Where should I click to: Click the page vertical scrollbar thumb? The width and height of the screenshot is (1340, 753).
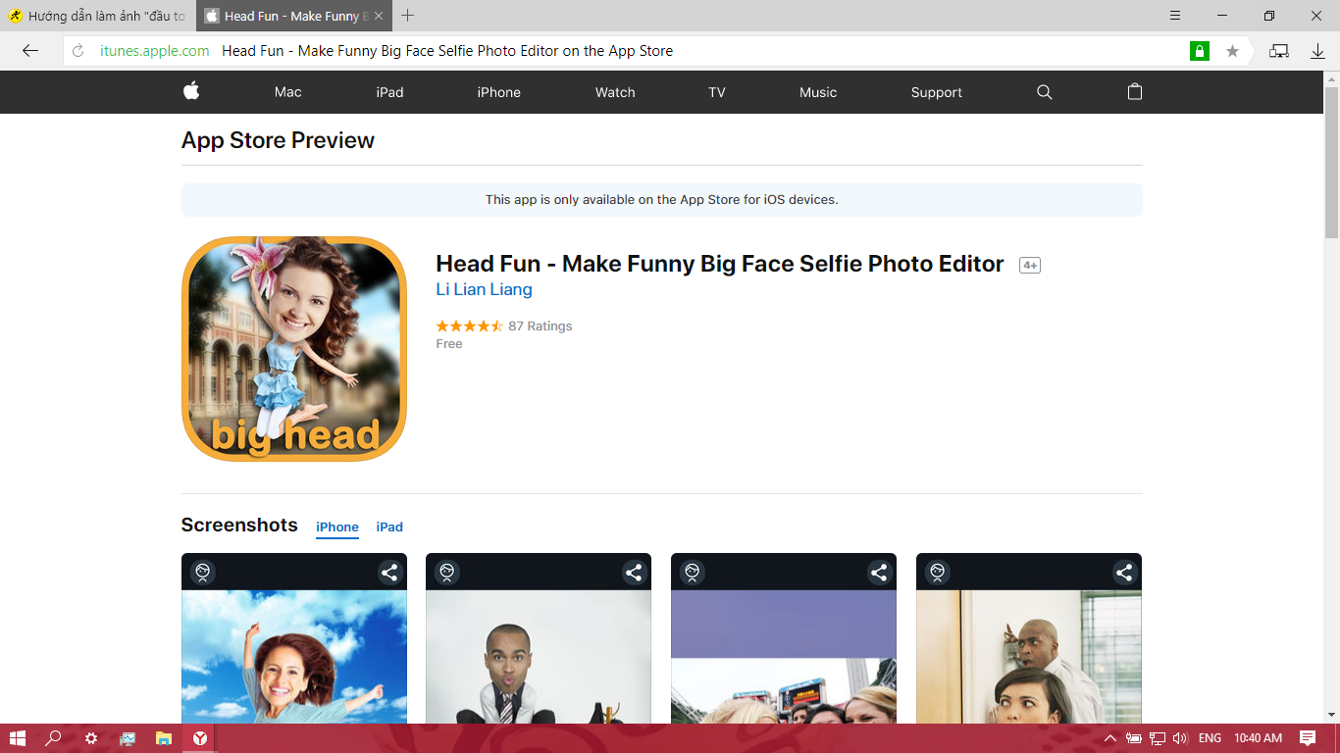(x=1331, y=162)
